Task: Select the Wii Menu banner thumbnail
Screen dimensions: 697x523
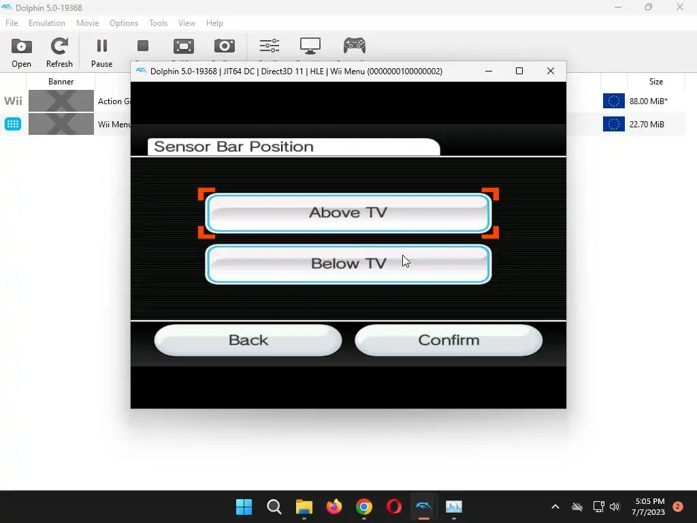Action: (x=61, y=124)
